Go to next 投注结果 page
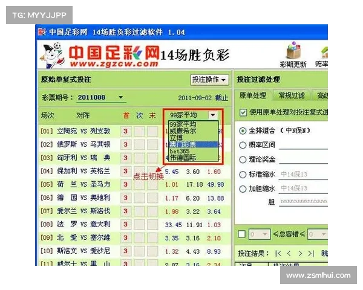363x290 pixels. (x=301, y=254)
